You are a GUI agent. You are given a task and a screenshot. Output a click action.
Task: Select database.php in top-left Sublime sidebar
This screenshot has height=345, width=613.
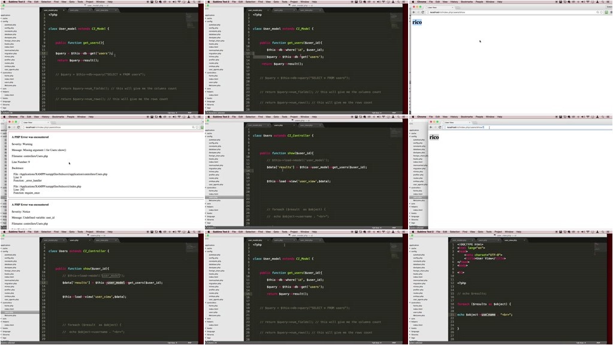(11, 34)
